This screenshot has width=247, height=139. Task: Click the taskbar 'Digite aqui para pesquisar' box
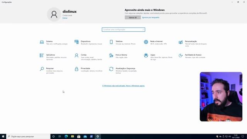coord(28,136)
